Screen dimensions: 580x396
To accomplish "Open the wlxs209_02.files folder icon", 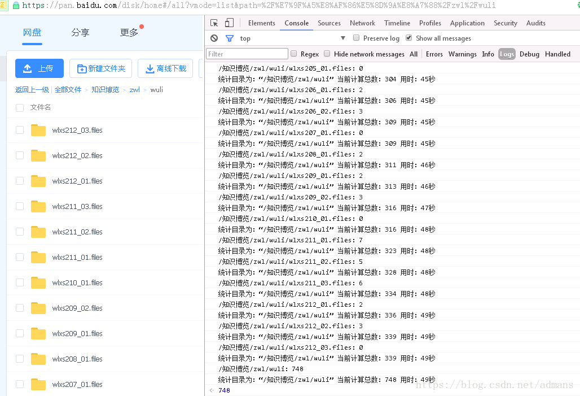I will (x=38, y=308).
